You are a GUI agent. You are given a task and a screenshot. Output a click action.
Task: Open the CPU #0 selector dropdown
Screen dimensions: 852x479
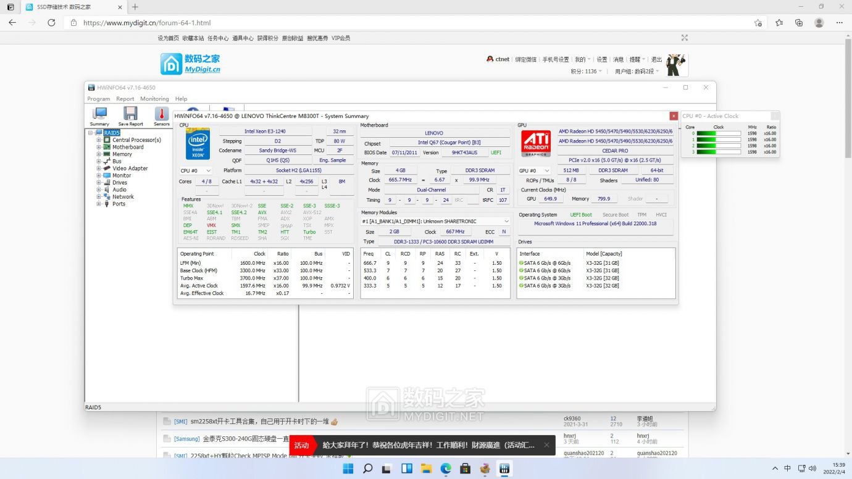pyautogui.click(x=195, y=170)
